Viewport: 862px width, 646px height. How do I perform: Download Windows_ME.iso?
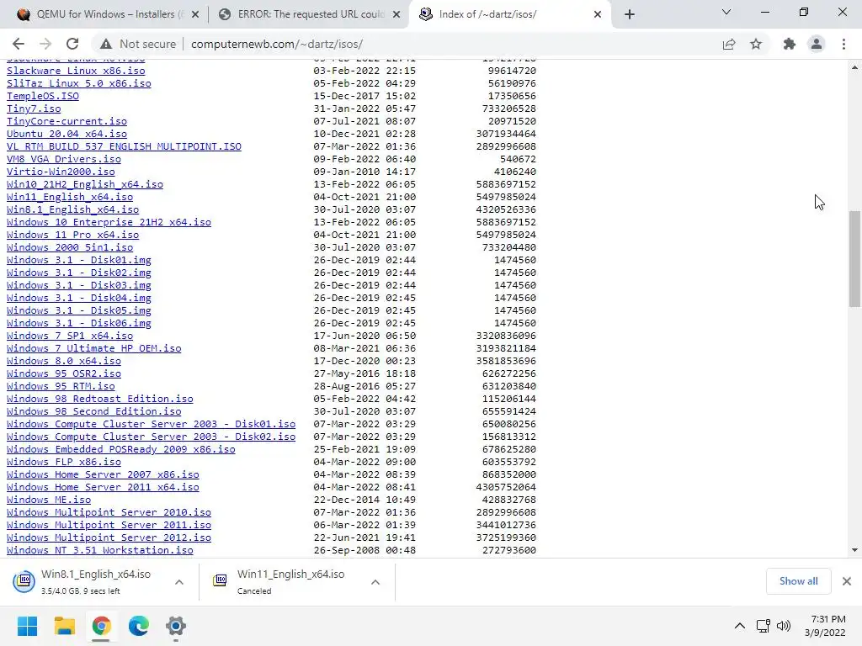click(49, 500)
